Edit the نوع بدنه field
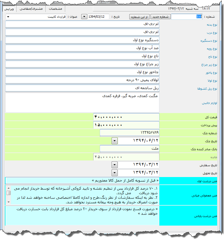The width and height of the screenshot is (224, 239). point(82,24)
